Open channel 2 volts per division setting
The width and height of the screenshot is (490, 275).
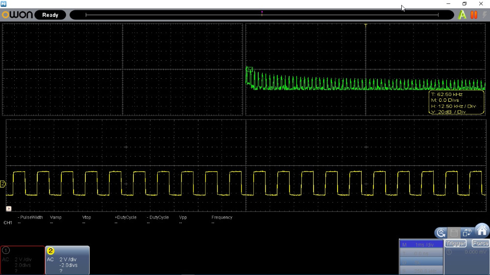tap(68, 259)
